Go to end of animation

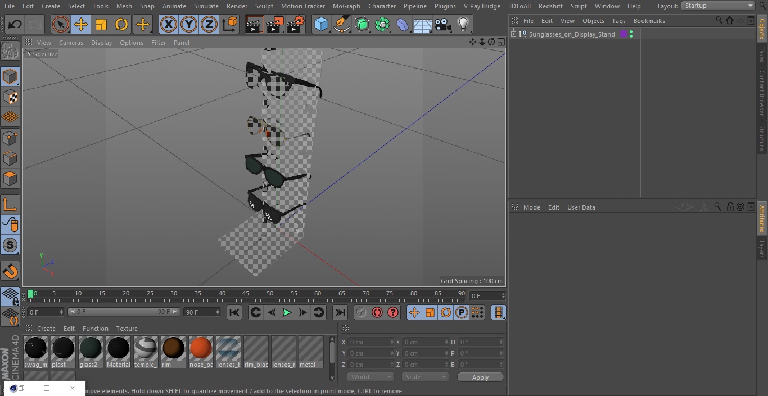tap(340, 312)
